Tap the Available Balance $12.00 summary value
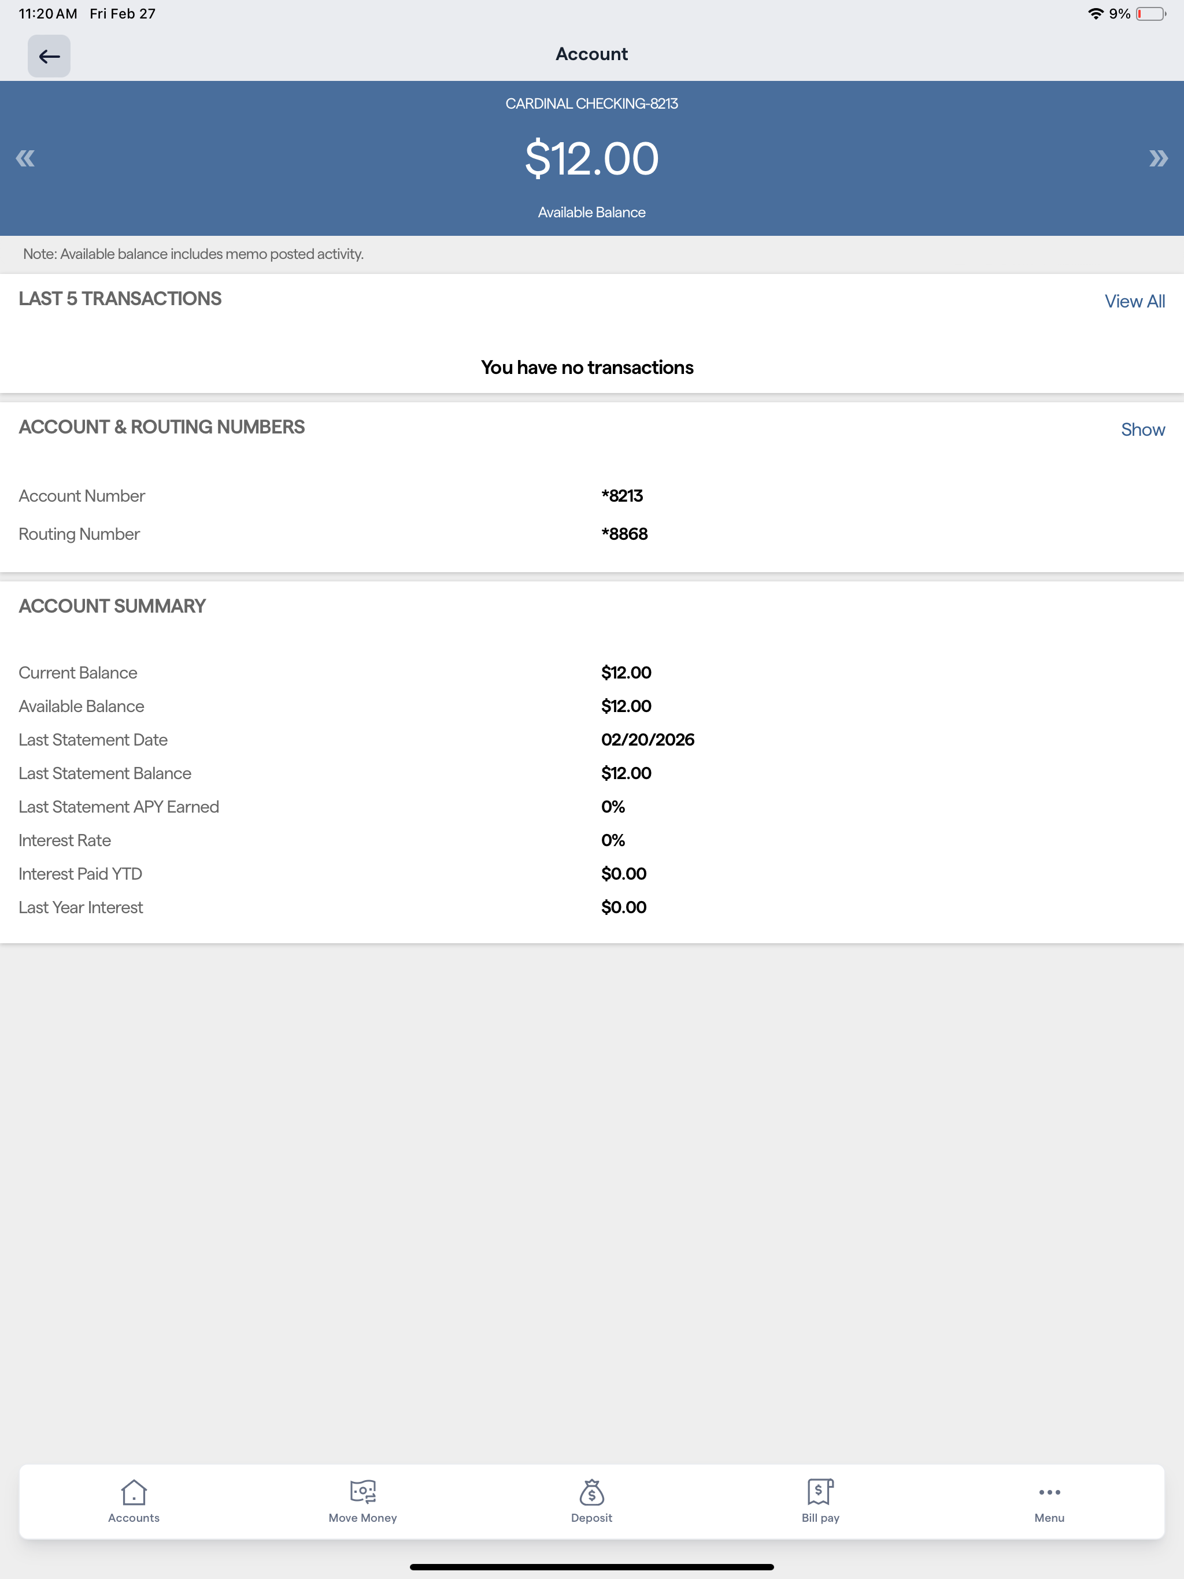The image size is (1184, 1579). pyautogui.click(x=626, y=706)
